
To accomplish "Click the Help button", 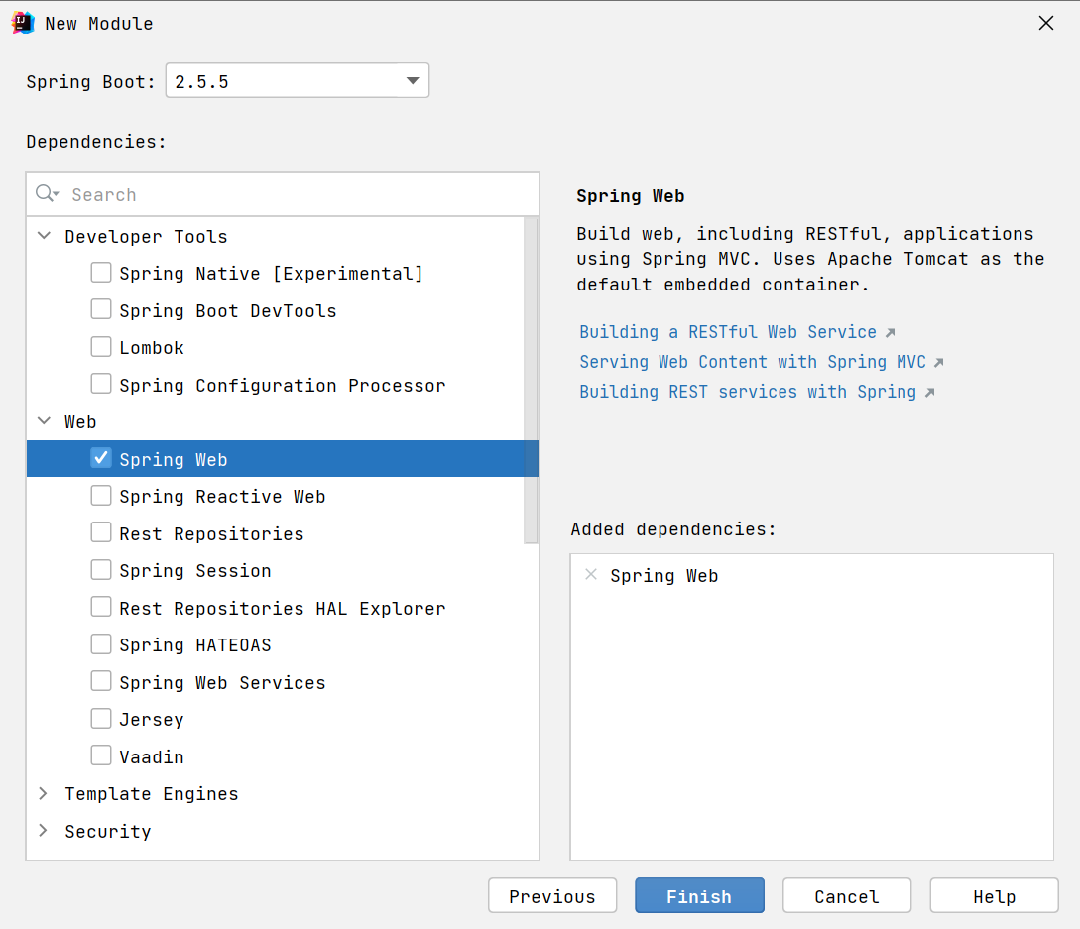I will pos(994,896).
